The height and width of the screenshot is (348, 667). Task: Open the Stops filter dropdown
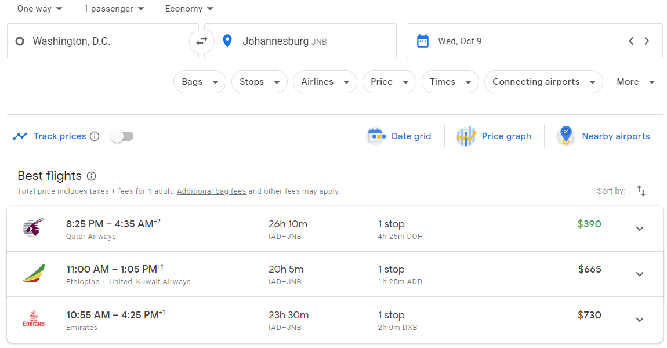click(259, 82)
